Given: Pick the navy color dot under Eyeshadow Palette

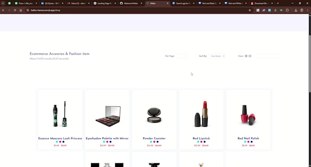Looking at the screenshot, I should tap(111, 141).
